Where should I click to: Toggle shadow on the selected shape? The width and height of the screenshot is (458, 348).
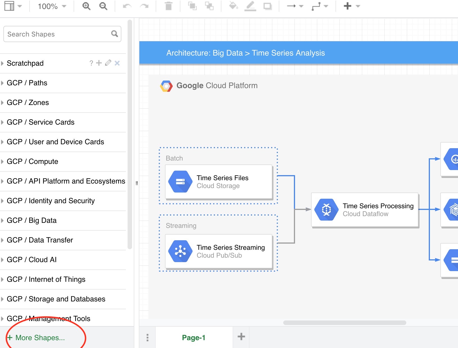coord(267,6)
